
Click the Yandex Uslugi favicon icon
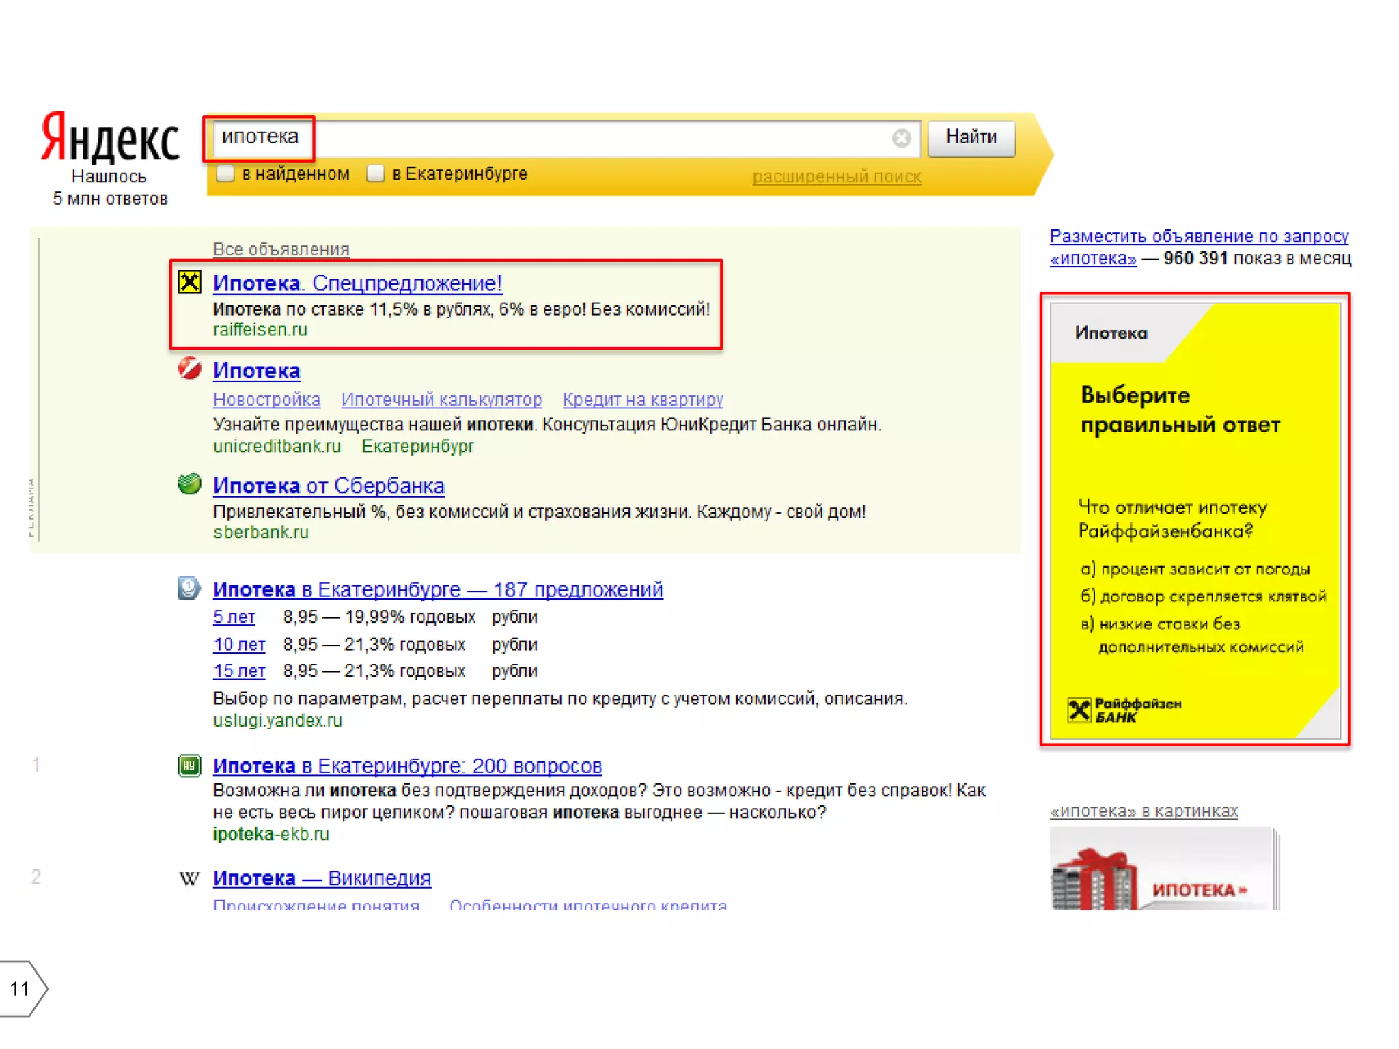tap(189, 587)
